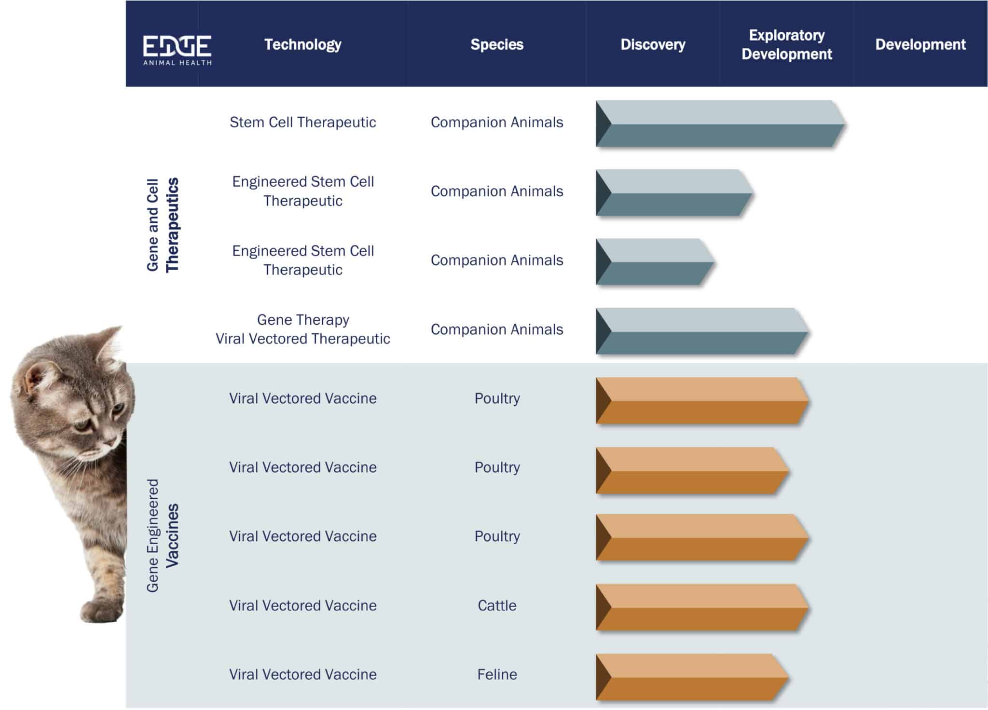Click the Gene Therapy Viral Vectored Therapeutic text

click(x=302, y=329)
